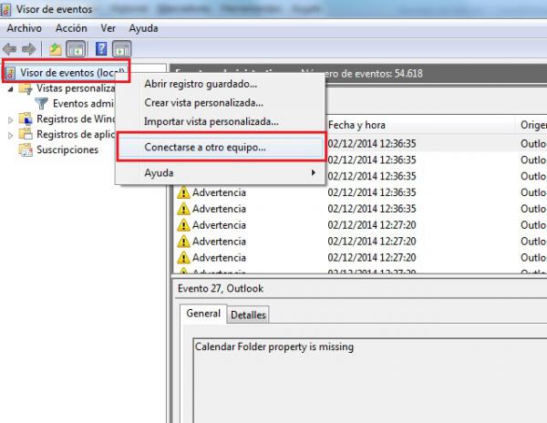Viewport: 547px width, 423px height.
Task: Expand the Registros de aplicaciones node
Action: 10,136
